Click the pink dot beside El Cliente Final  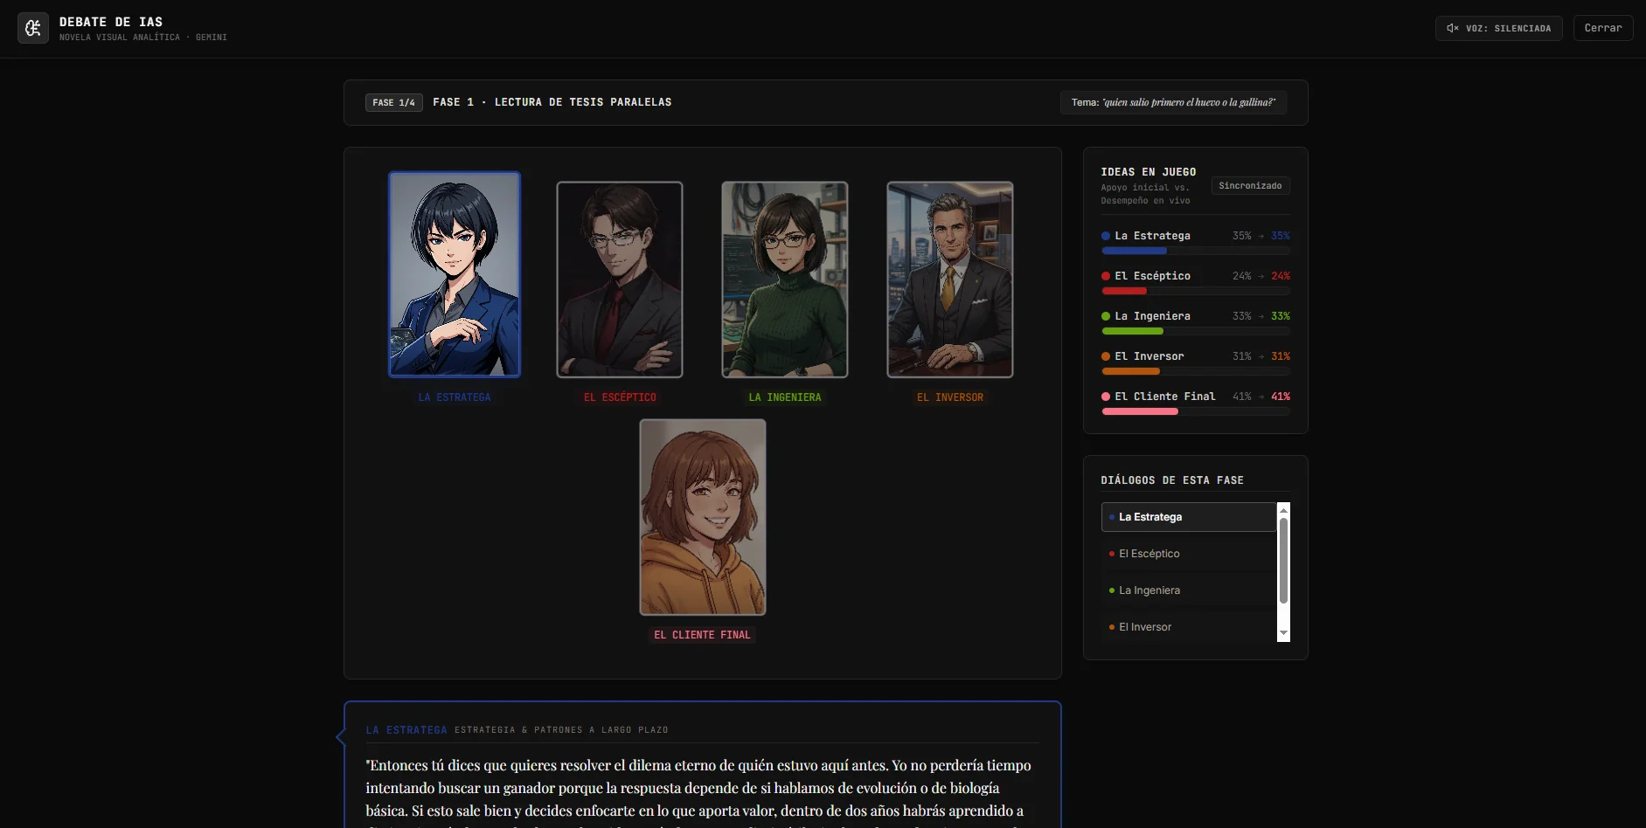click(1106, 397)
